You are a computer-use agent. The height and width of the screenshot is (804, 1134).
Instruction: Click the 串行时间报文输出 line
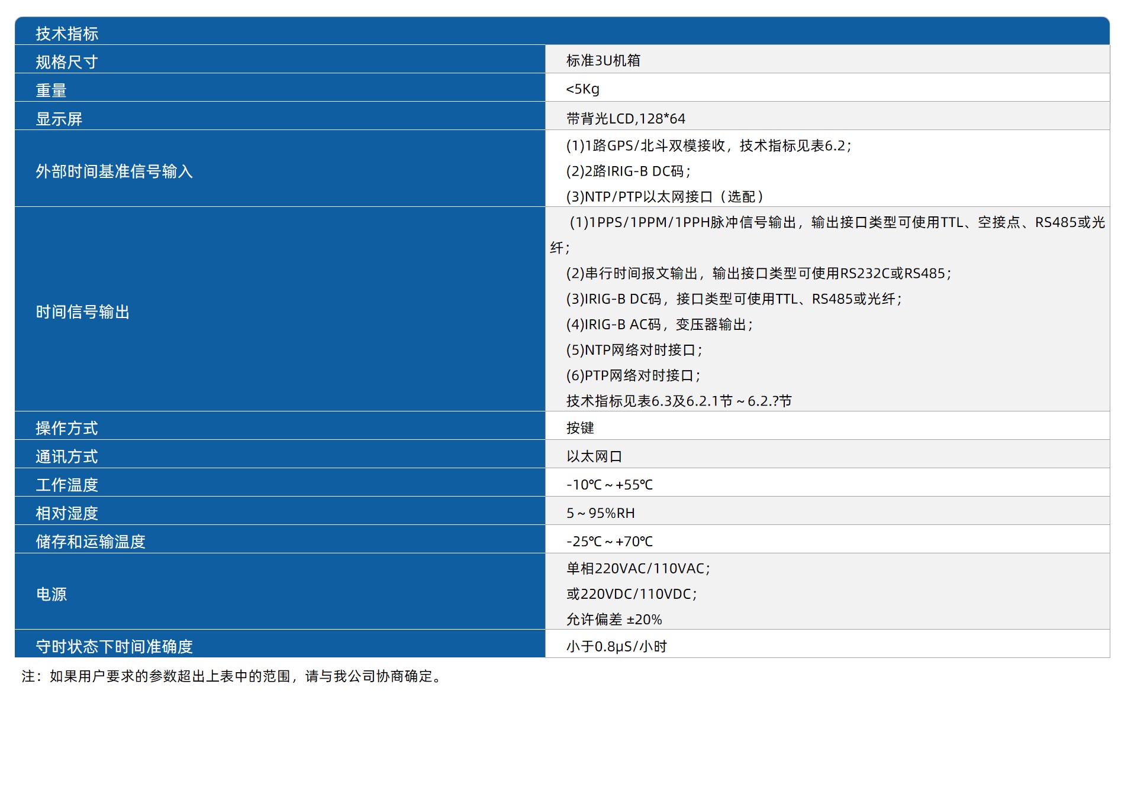(x=758, y=273)
